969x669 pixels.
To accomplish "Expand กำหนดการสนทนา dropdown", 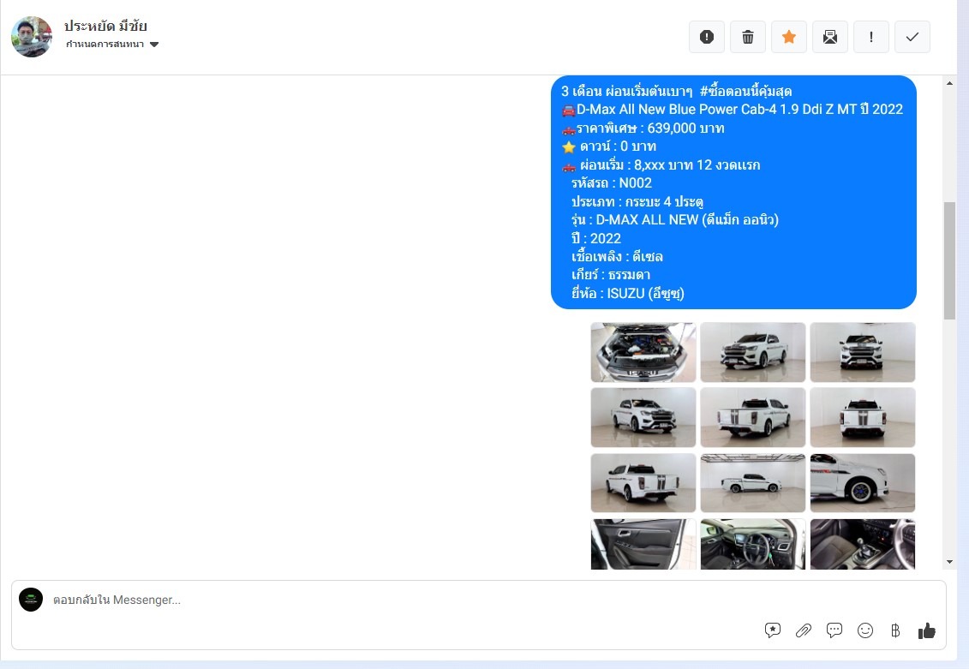I will [x=112, y=45].
